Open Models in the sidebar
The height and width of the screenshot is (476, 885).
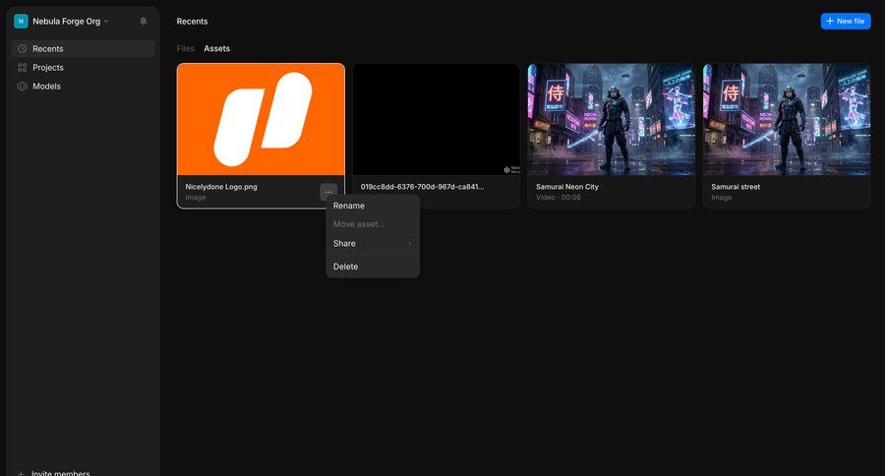pos(83,86)
